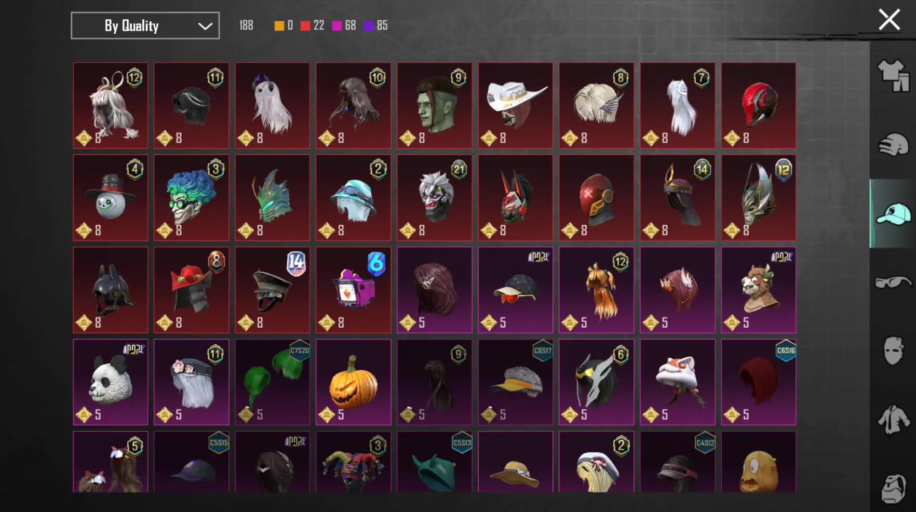Select the cap headwear category icon
Viewport: 916px width, 512px height.
coord(893,213)
